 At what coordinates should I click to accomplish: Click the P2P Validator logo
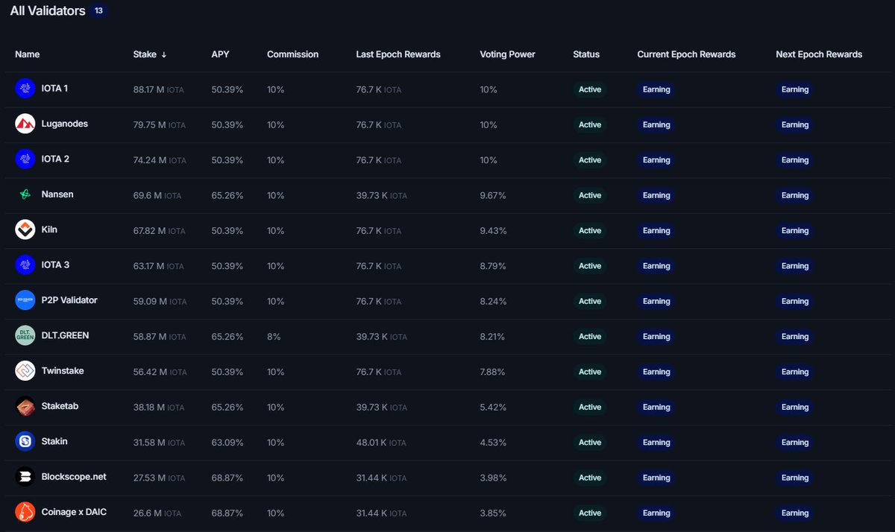[25, 300]
